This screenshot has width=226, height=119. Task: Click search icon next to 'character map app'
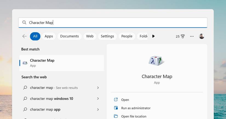pos(25,109)
